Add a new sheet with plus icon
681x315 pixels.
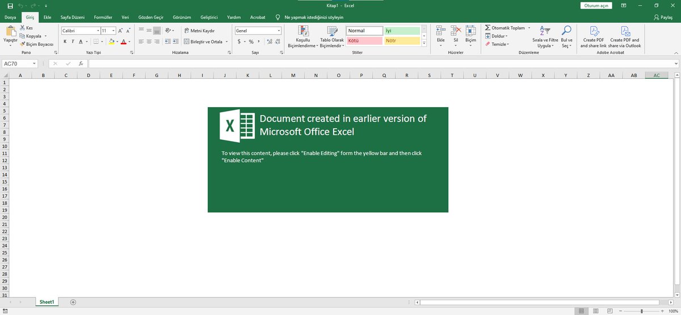(73, 302)
